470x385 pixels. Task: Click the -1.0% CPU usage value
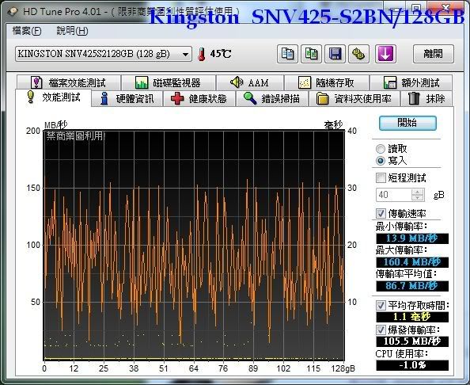(412, 365)
